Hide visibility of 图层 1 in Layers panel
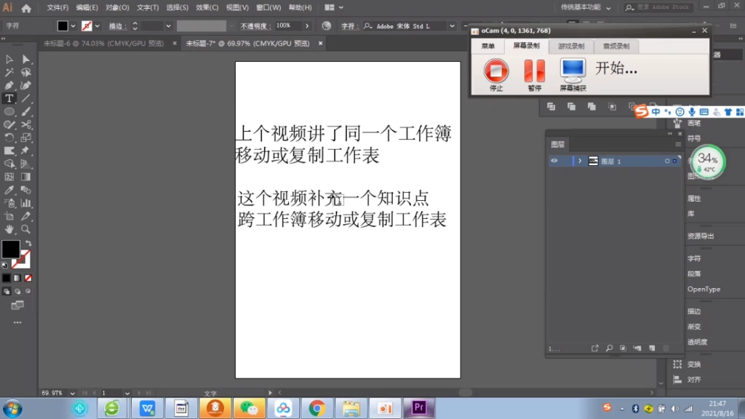 (x=554, y=161)
